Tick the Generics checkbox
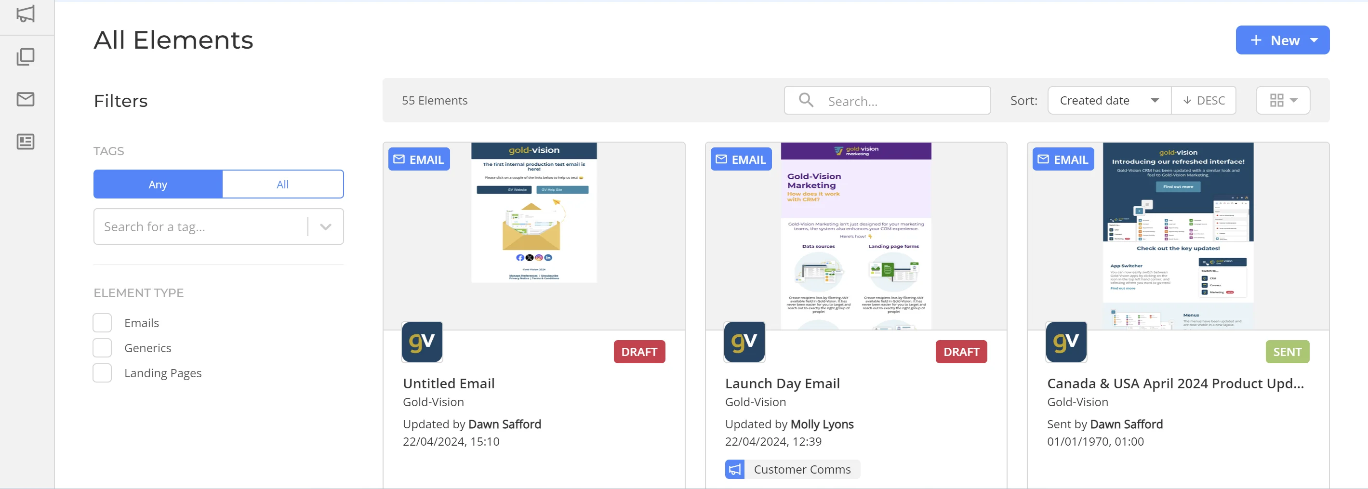This screenshot has width=1368, height=489. pos(103,348)
